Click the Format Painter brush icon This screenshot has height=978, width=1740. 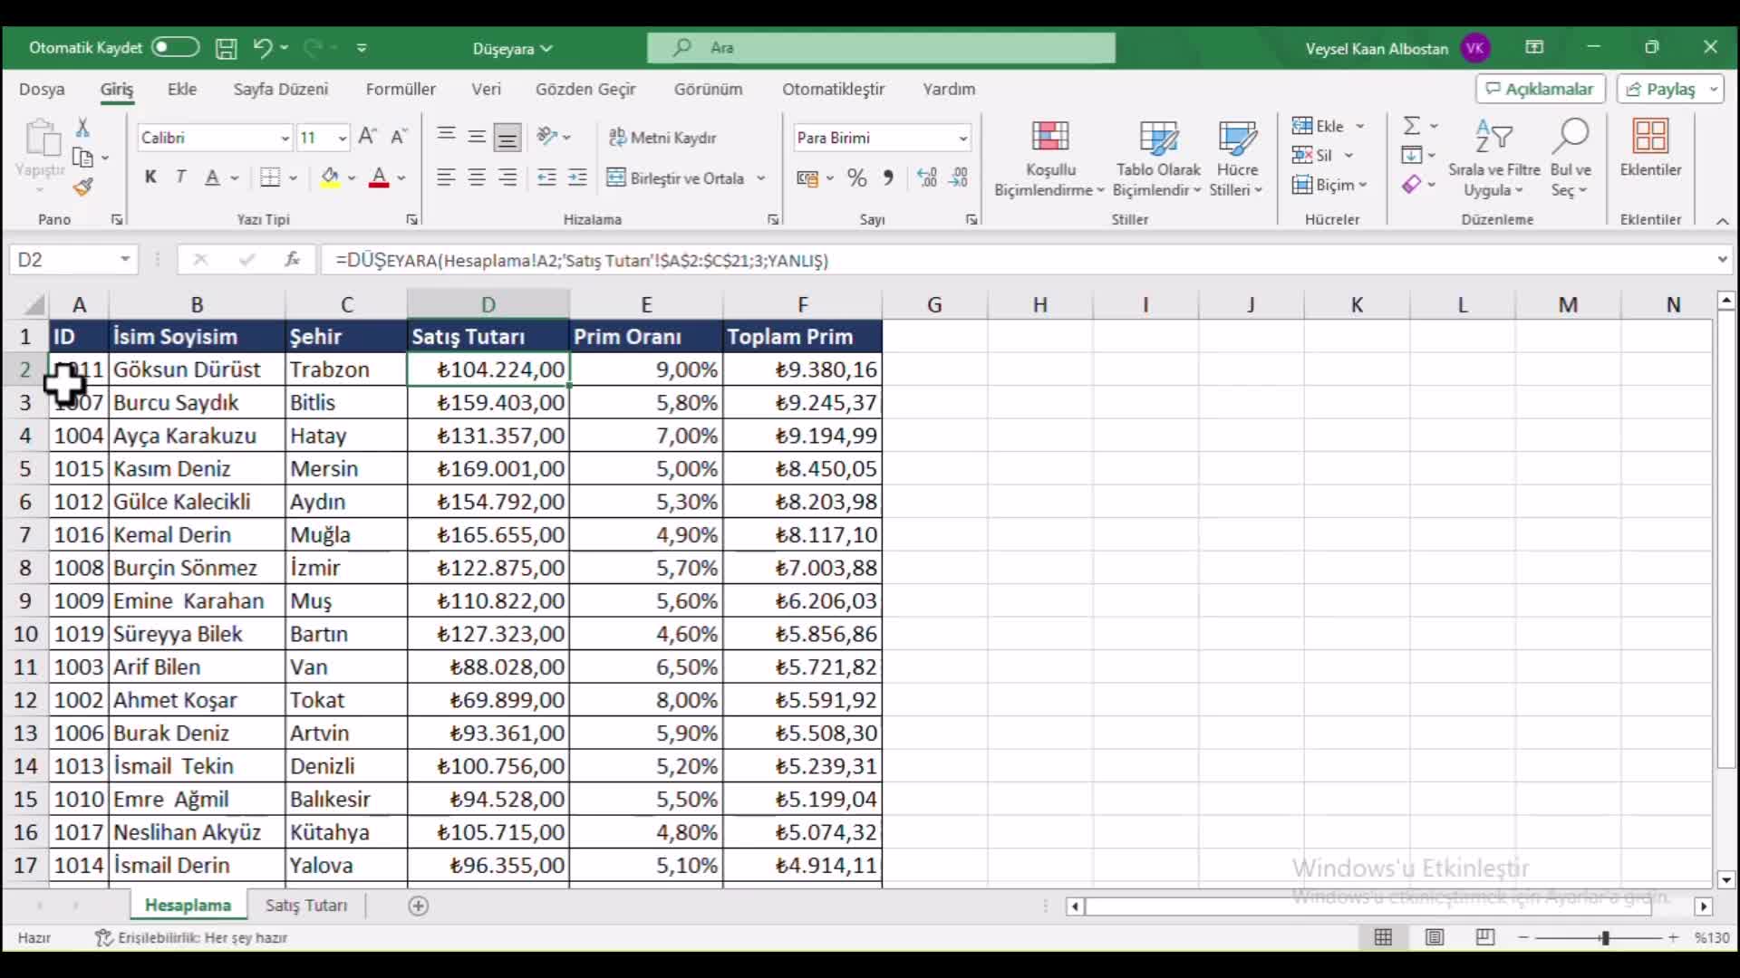(83, 187)
